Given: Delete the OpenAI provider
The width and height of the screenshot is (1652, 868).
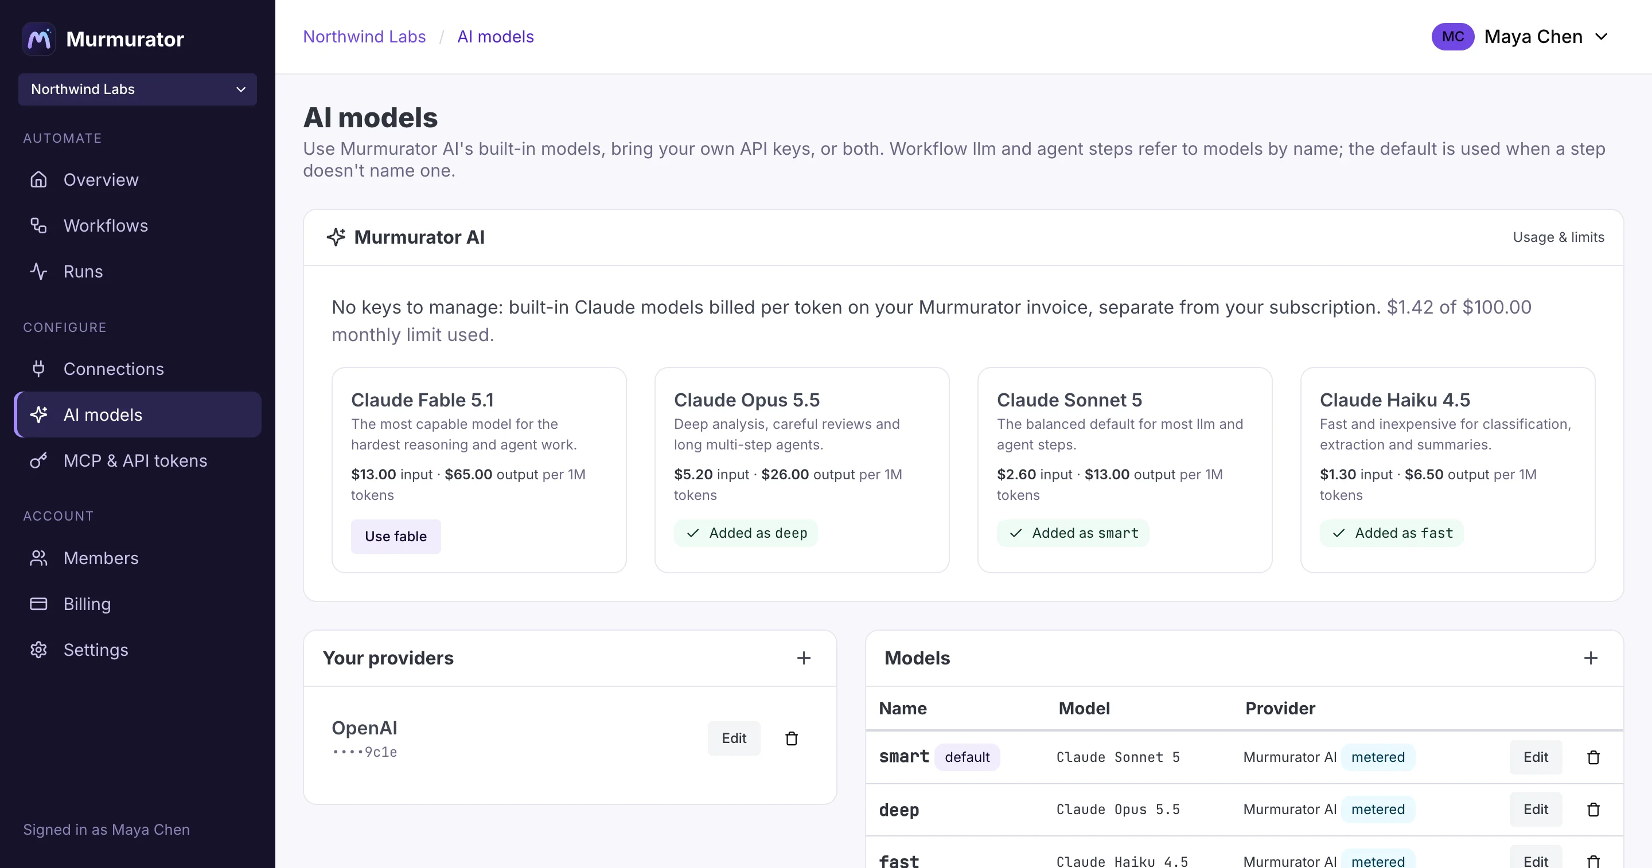Looking at the screenshot, I should pyautogui.click(x=792, y=738).
